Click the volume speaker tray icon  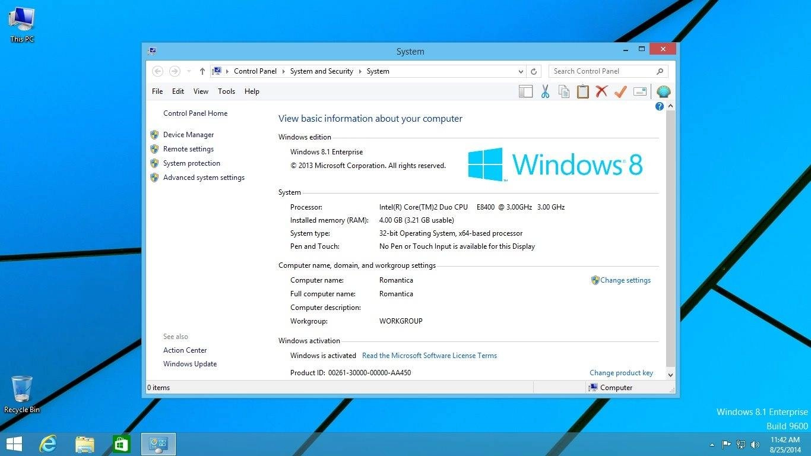(x=755, y=444)
